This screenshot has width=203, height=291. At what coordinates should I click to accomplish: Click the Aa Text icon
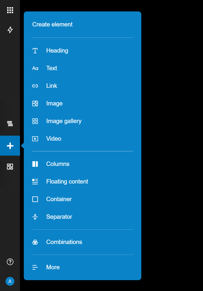pos(35,68)
